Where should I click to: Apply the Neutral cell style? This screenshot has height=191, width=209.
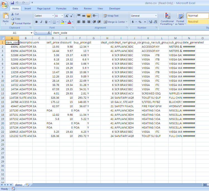198,21
